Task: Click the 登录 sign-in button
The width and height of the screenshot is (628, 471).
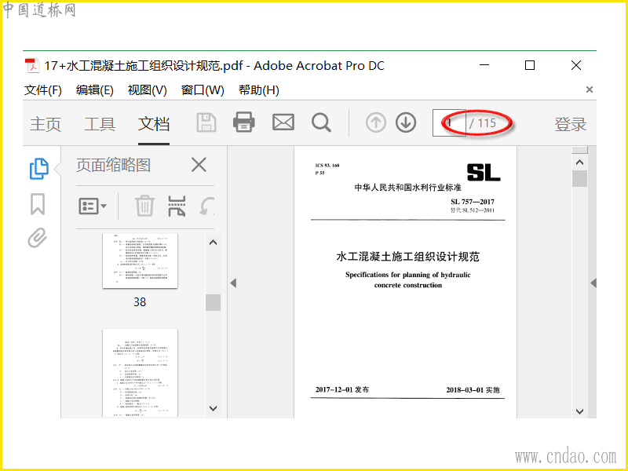Action: click(571, 124)
